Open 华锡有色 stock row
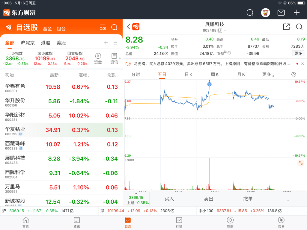Image resolution: width=307 pixels, height=230 pixels. [x=61, y=87]
